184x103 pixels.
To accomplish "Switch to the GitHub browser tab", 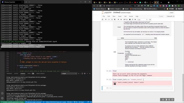I will [x=146, y=3].
